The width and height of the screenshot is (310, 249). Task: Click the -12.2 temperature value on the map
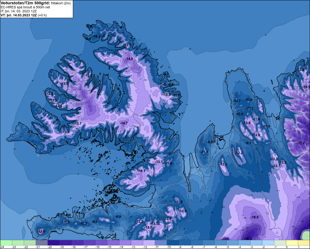(239, 153)
